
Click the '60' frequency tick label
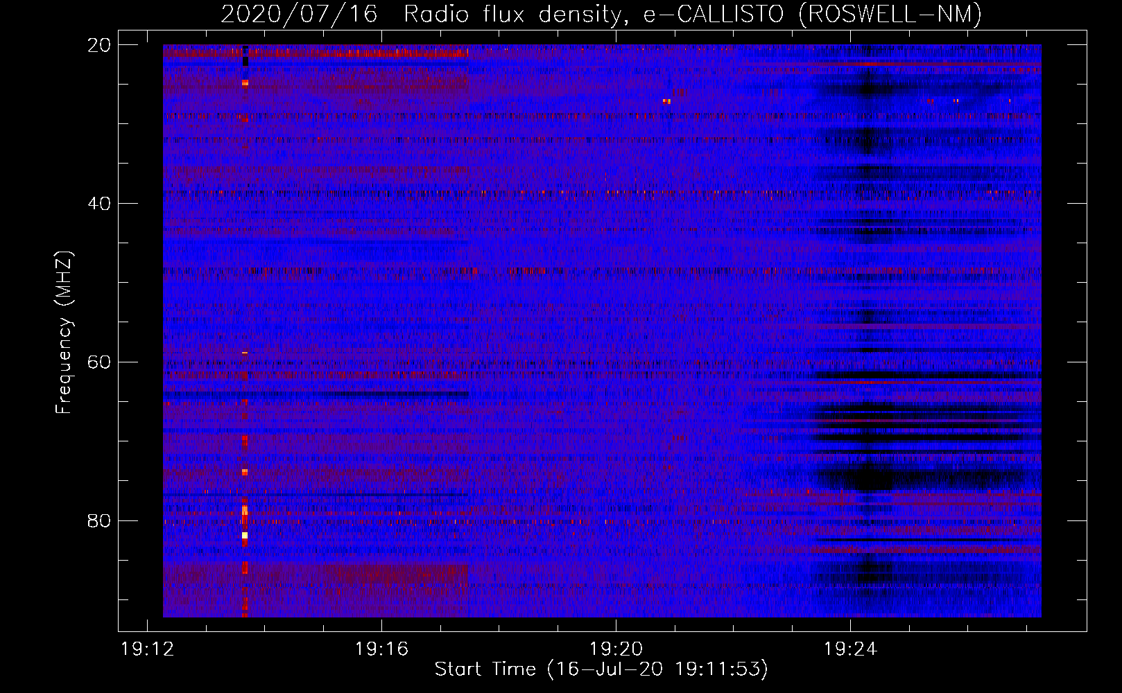click(98, 362)
